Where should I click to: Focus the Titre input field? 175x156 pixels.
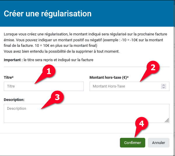coord(44,86)
